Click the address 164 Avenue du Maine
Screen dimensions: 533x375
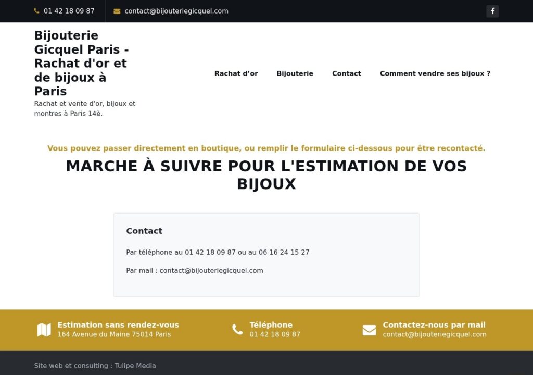pos(114,334)
